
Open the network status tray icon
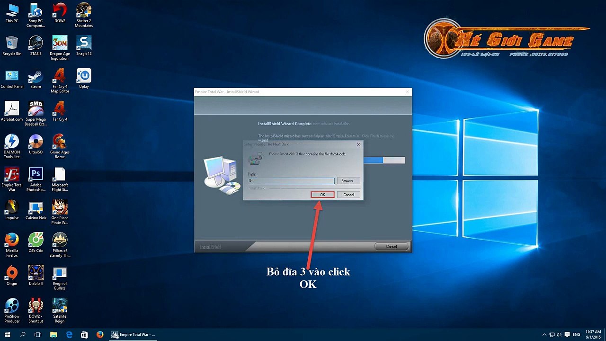coord(552,335)
